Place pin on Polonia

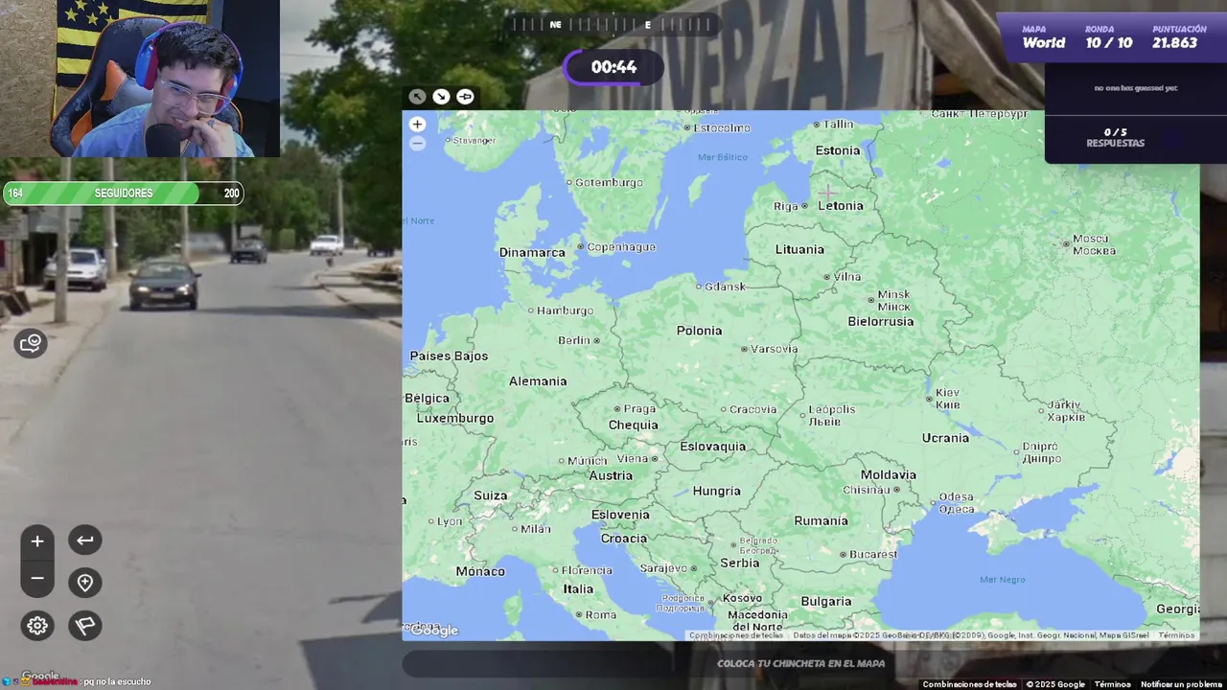click(699, 331)
